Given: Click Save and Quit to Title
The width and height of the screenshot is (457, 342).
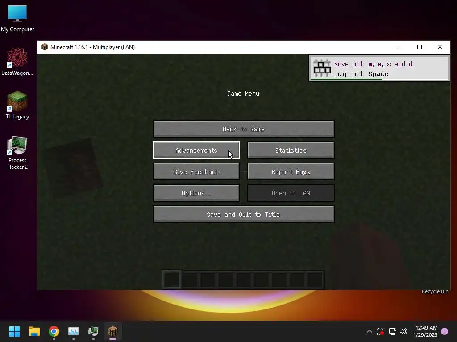Looking at the screenshot, I should tap(243, 215).
